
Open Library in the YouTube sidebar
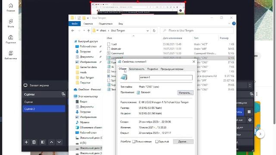click(x=10, y=55)
